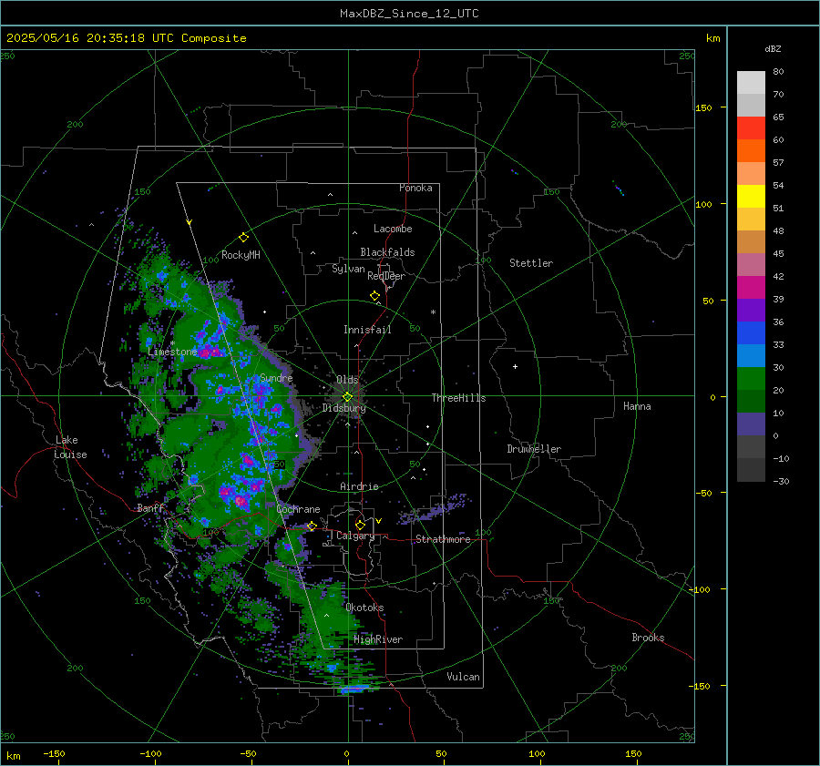Select the pink 45-42 dBZ legend swatch
The image size is (820, 766).
click(751, 265)
